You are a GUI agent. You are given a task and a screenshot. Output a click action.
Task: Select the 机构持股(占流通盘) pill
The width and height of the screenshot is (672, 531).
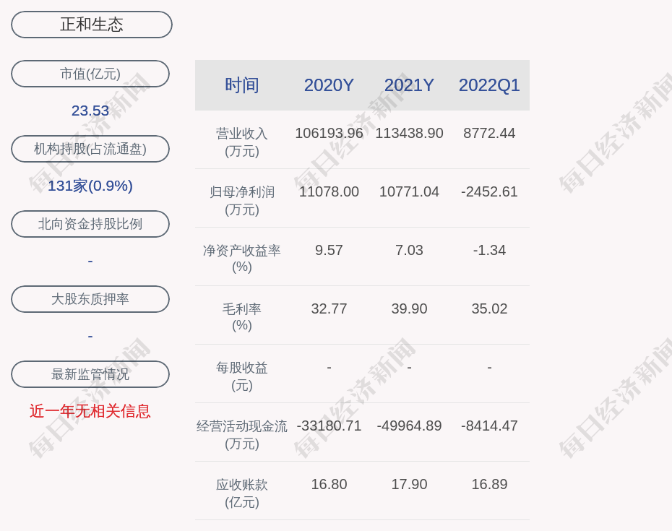coord(90,149)
